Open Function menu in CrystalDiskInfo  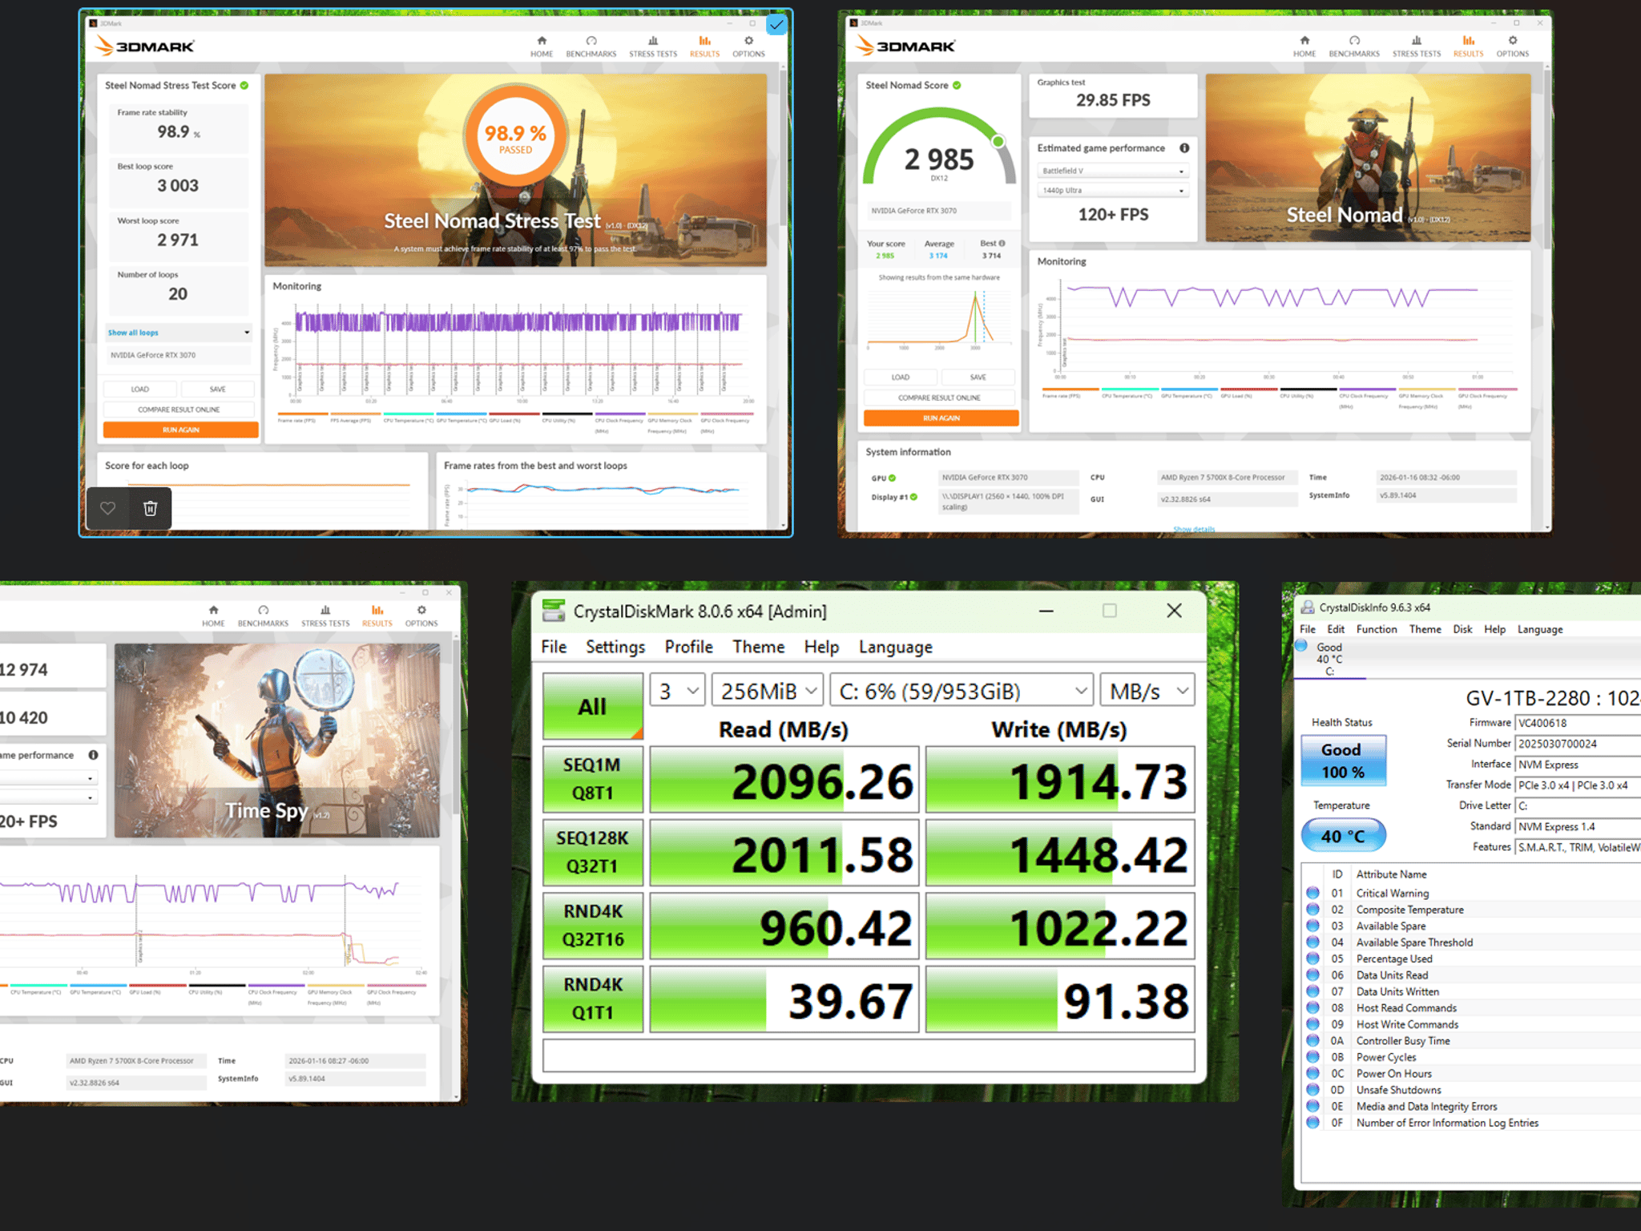[x=1376, y=629]
